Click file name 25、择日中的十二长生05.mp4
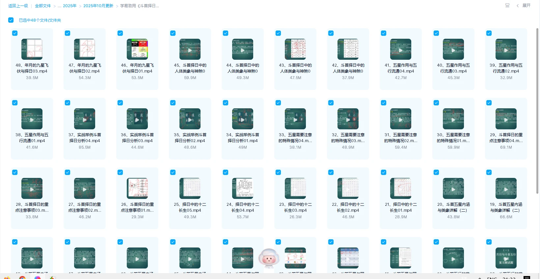This screenshot has height=279, width=540. [x=190, y=207]
